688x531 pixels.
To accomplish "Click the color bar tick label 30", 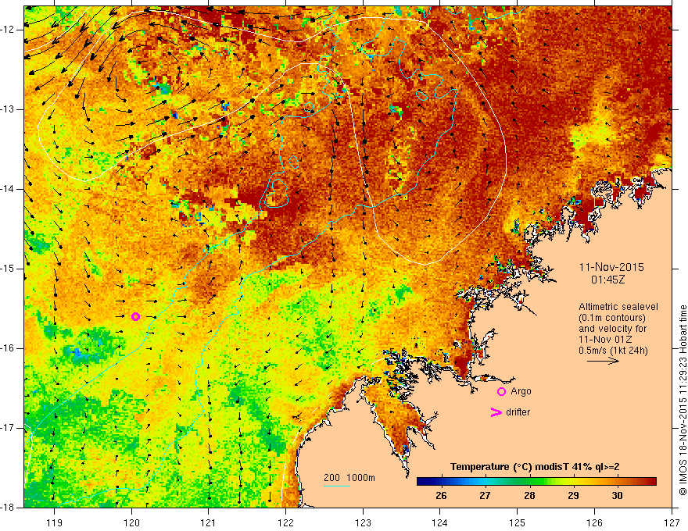I will [x=617, y=496].
